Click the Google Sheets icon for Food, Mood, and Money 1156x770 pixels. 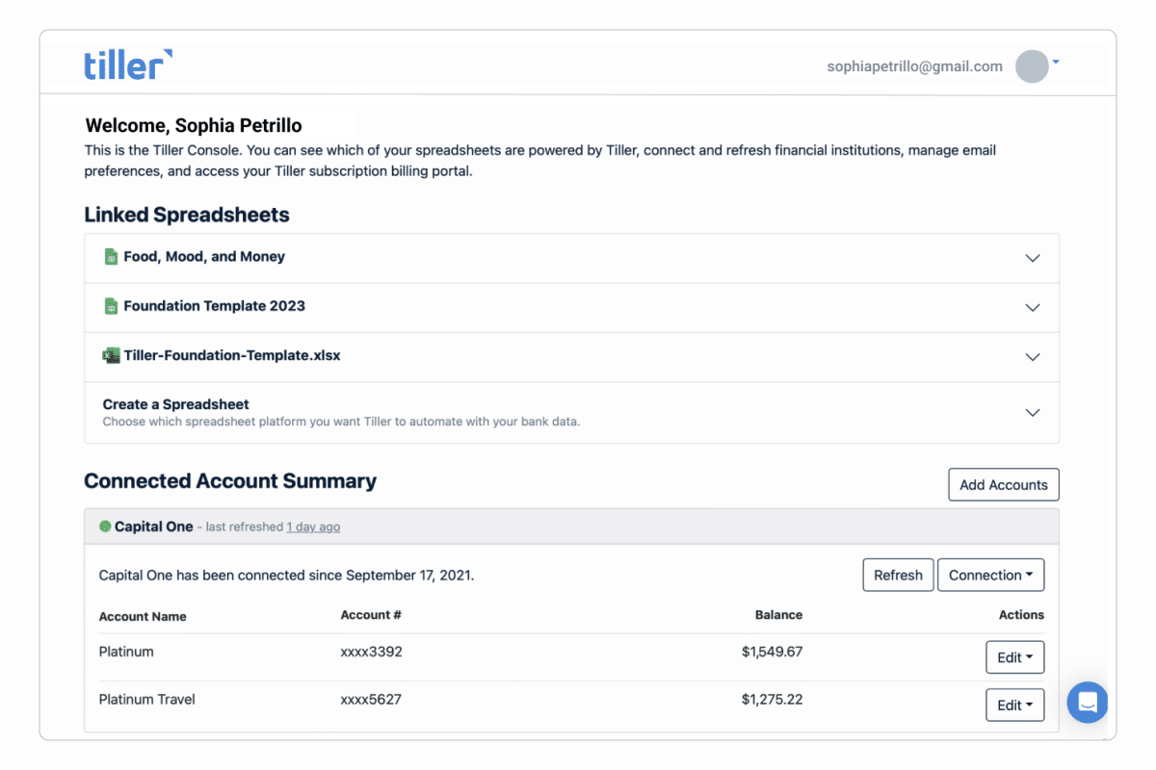point(110,257)
